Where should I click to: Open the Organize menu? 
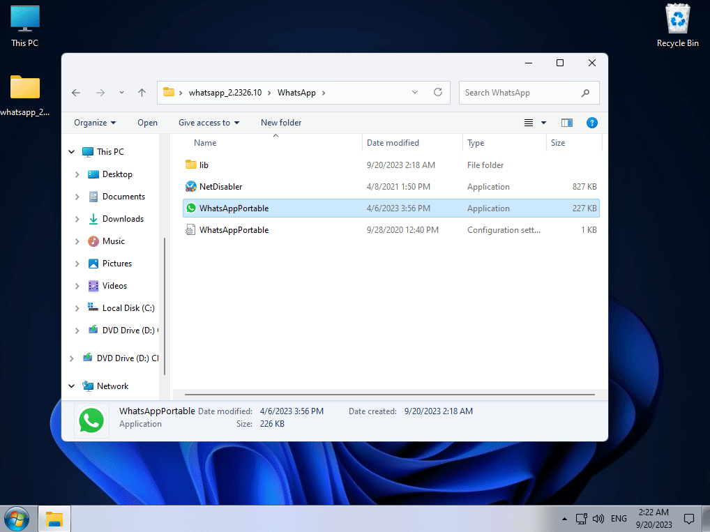95,123
